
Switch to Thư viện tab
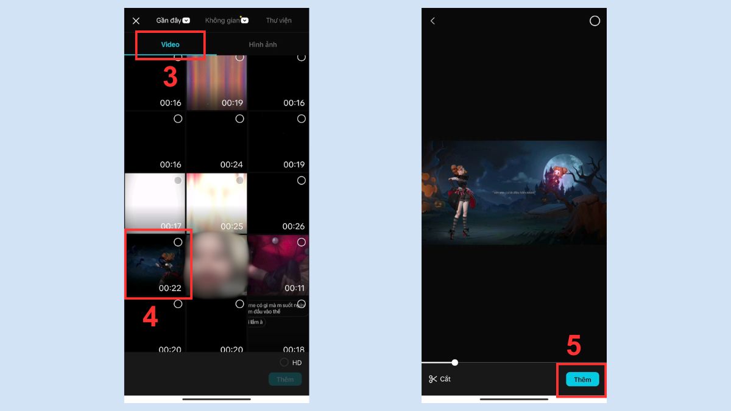tap(278, 20)
